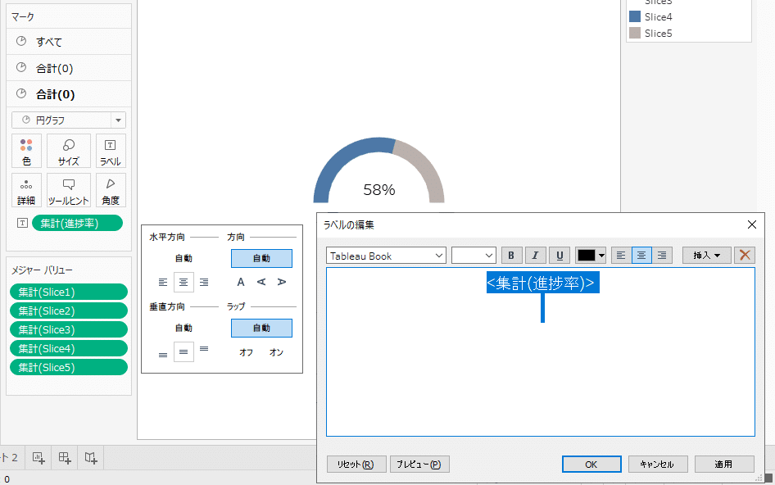Turn wrap オン on
Viewport: 775px width, 485px height.
[x=276, y=352]
